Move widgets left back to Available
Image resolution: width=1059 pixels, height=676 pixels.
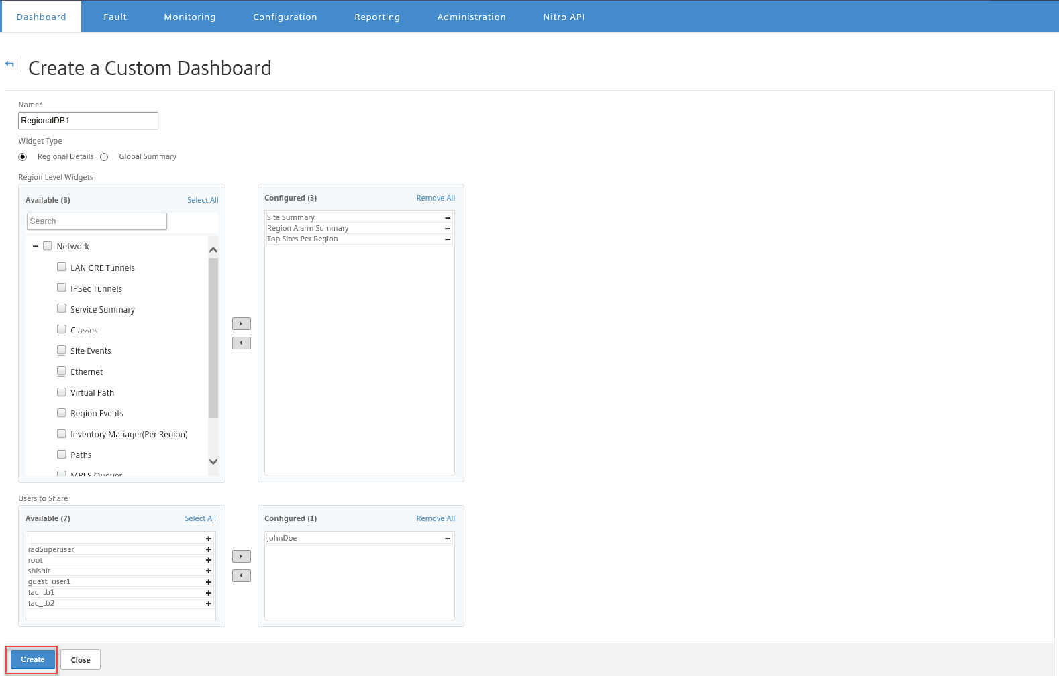(x=242, y=343)
